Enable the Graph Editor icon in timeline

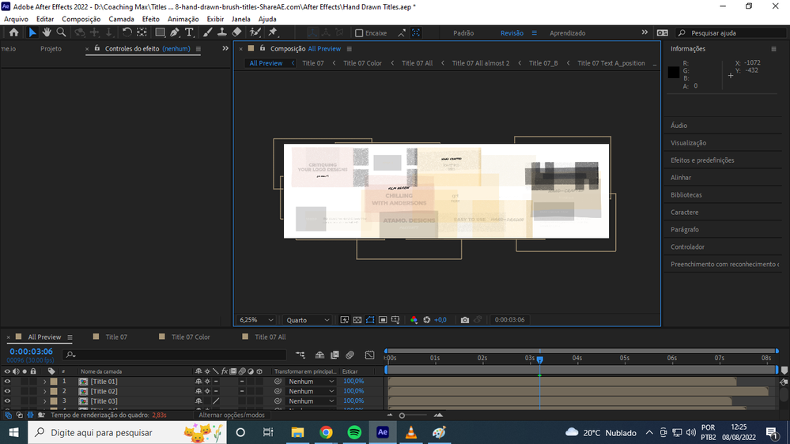point(369,355)
